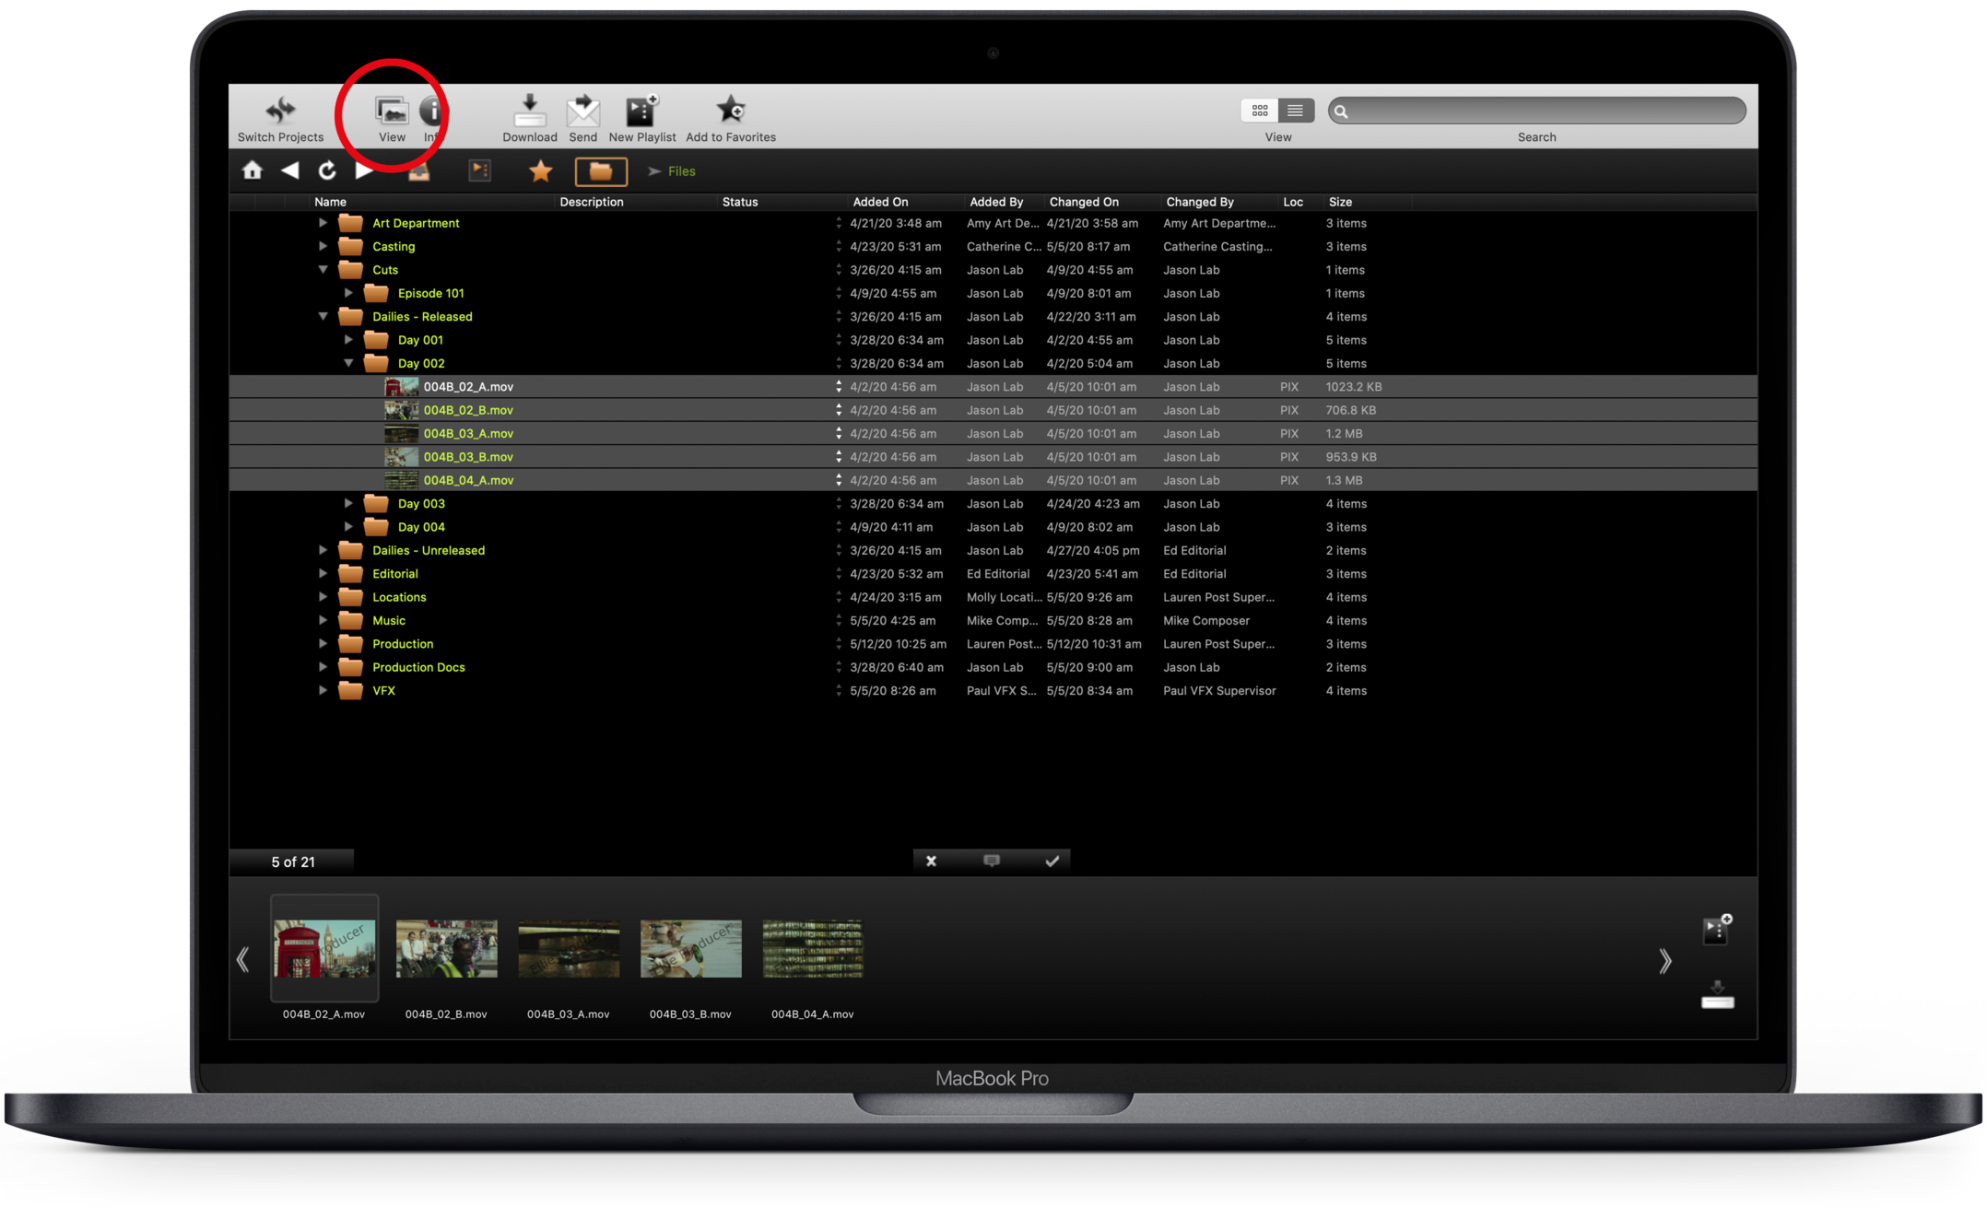Click the Download toolbar icon

pos(529,111)
